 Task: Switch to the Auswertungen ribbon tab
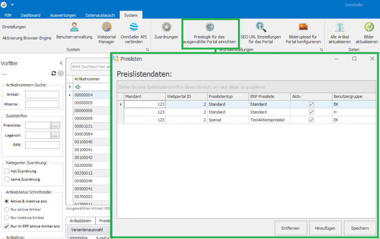[x=62, y=15]
